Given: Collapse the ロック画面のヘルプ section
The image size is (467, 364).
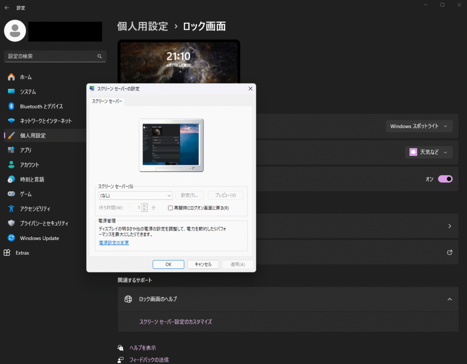Looking at the screenshot, I should tap(449, 299).
